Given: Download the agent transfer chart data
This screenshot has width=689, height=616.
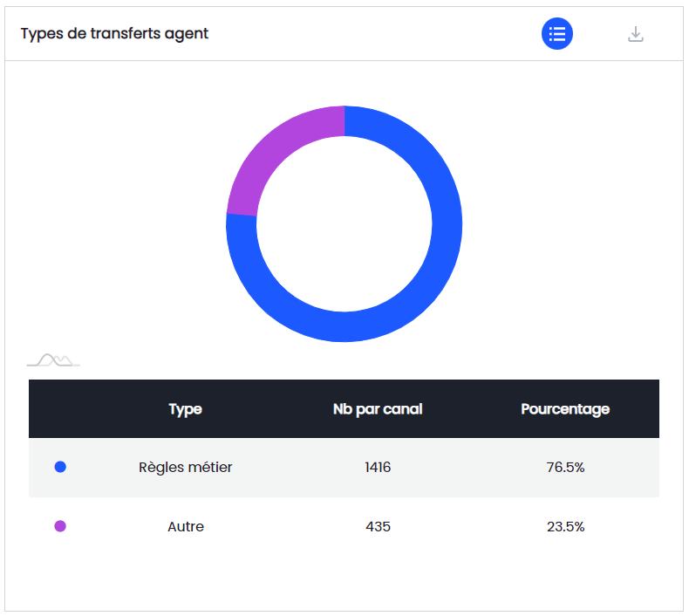Looking at the screenshot, I should 636,34.
